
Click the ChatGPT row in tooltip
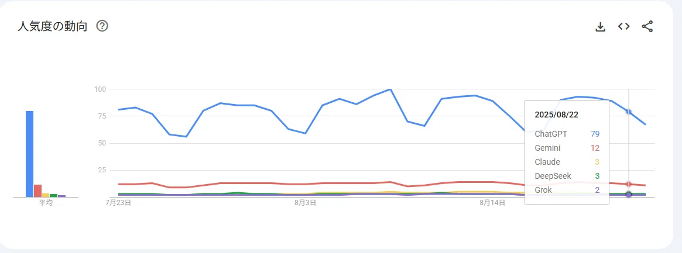pos(567,134)
